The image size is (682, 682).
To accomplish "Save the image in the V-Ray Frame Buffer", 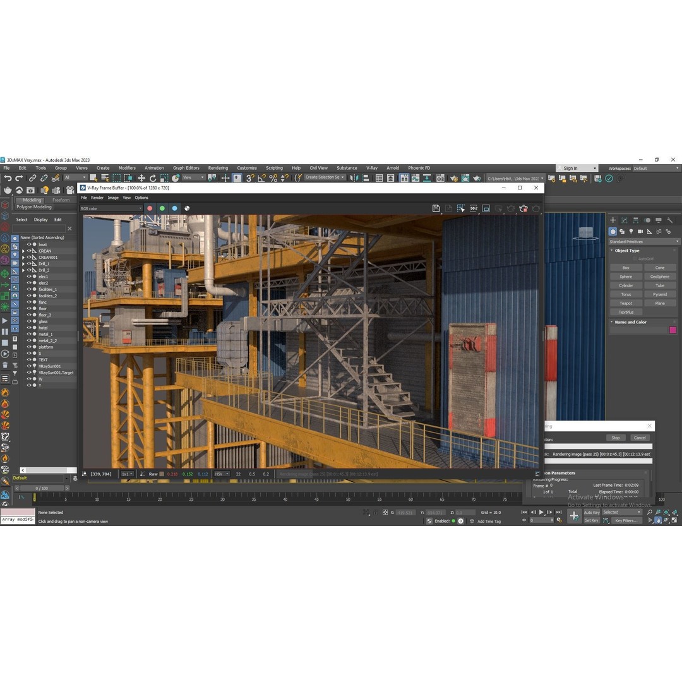I will pos(436,208).
